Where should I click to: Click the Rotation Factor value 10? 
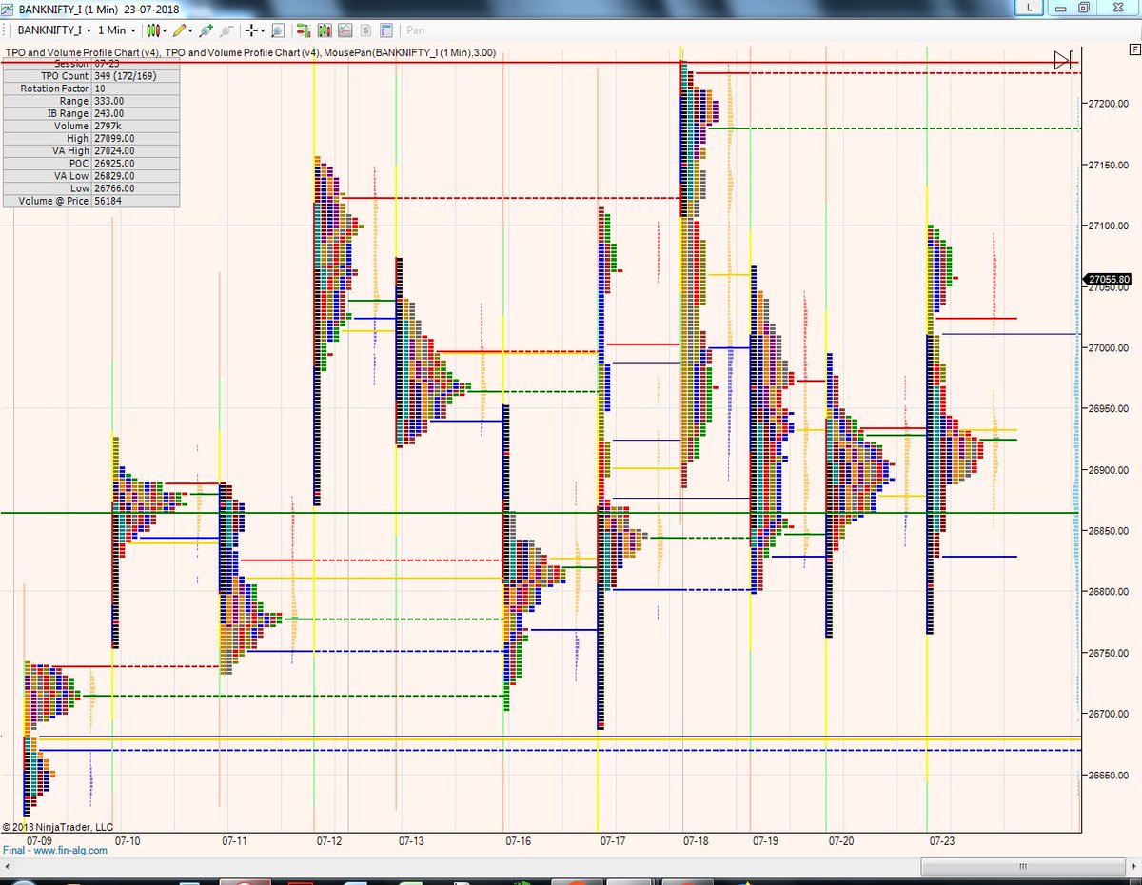(100, 88)
